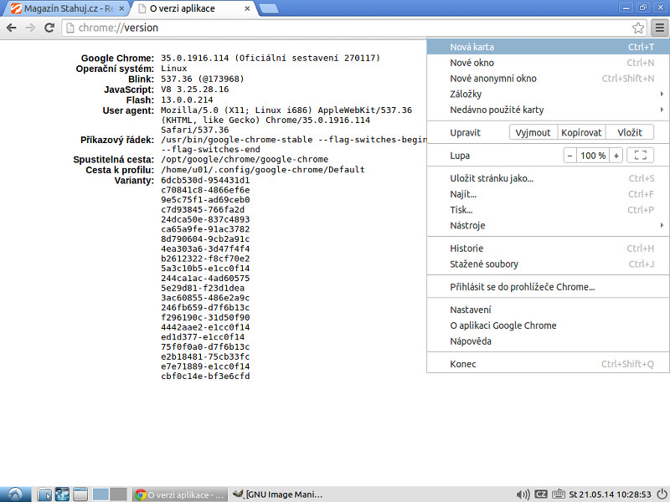Click the Blink 537.36 (@173968) value
This screenshot has height=502, width=670.
tap(203, 79)
